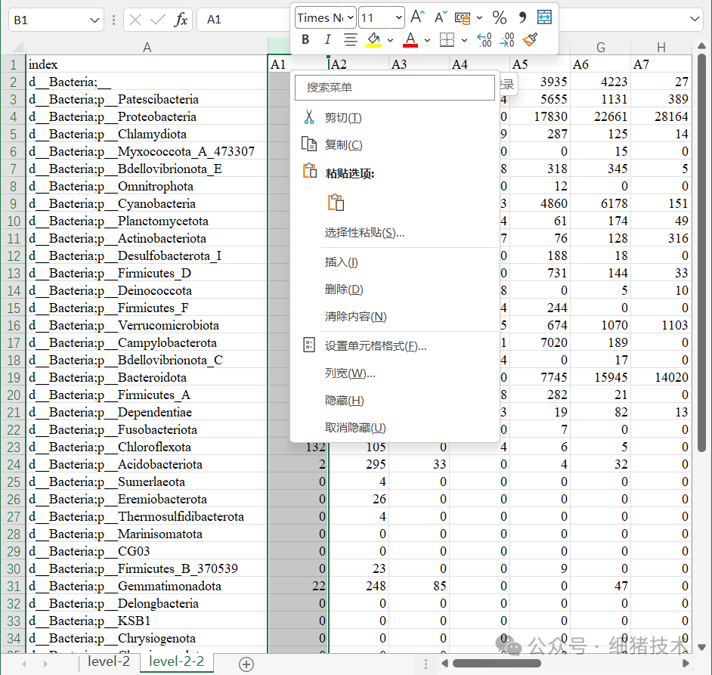Click the index header cell
The height and width of the screenshot is (675, 712).
[147, 64]
